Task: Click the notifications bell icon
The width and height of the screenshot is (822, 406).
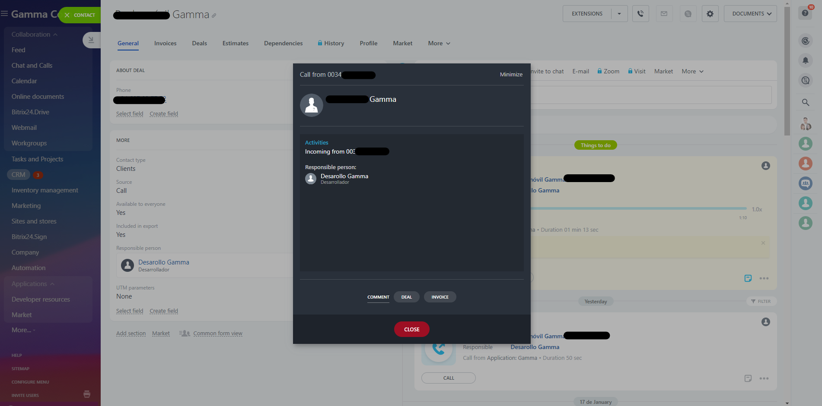Action: pos(805,60)
